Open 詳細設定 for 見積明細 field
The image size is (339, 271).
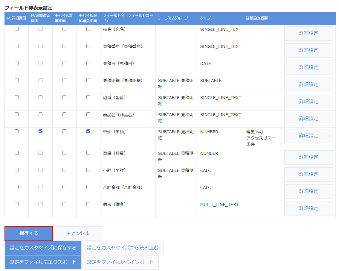309,84
